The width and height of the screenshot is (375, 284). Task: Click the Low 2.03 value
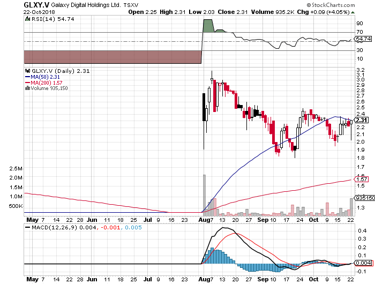coord(201,12)
